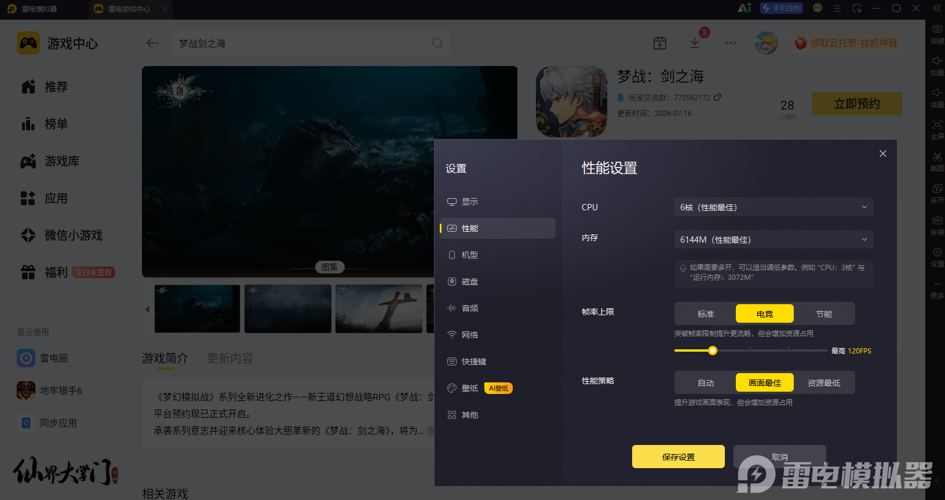
Task: Click the frame rate slider handle
Action: (713, 351)
